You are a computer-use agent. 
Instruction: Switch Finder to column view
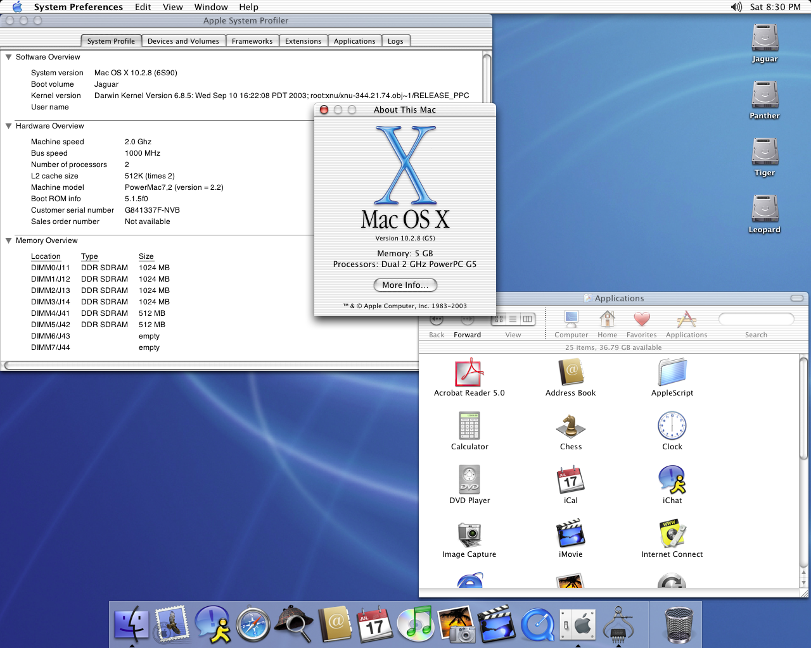528,319
